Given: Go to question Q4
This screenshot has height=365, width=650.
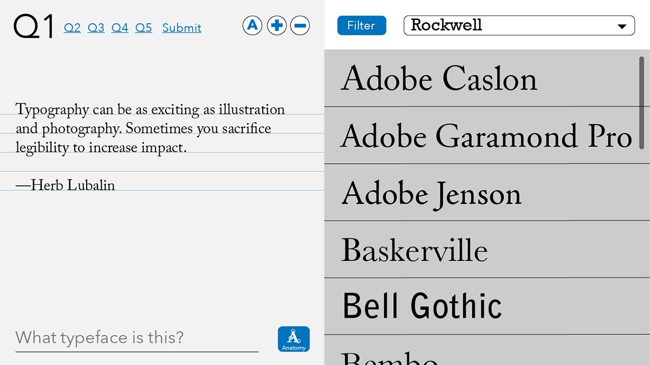Looking at the screenshot, I should click(x=120, y=28).
